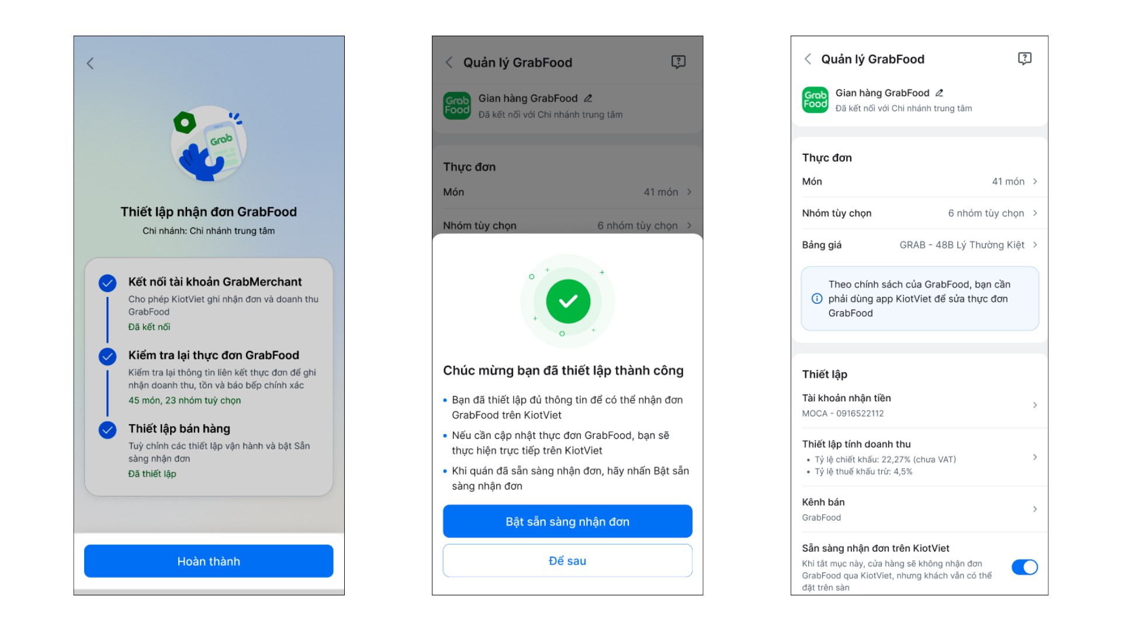Click Thiết lập bán hàng step checkmark
1122x631 pixels.
pos(108,430)
